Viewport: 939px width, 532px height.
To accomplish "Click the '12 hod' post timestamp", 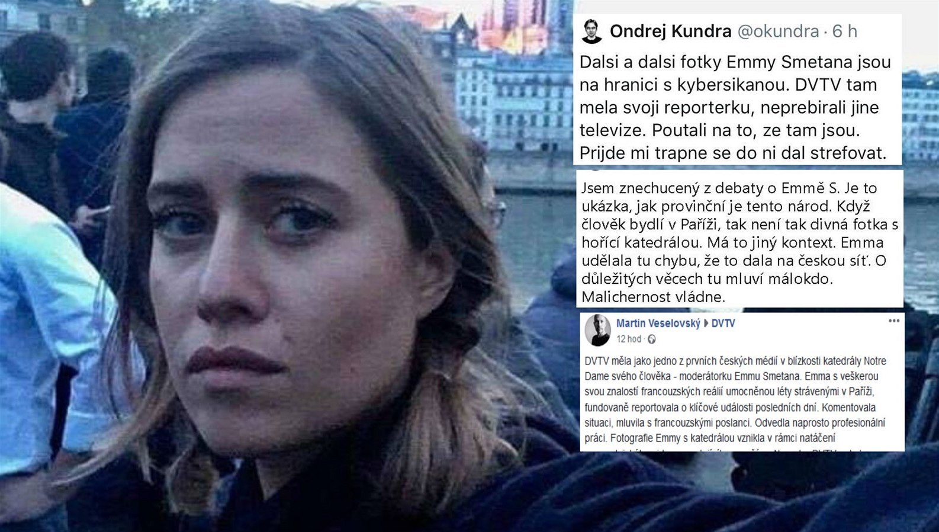I will click(x=629, y=339).
